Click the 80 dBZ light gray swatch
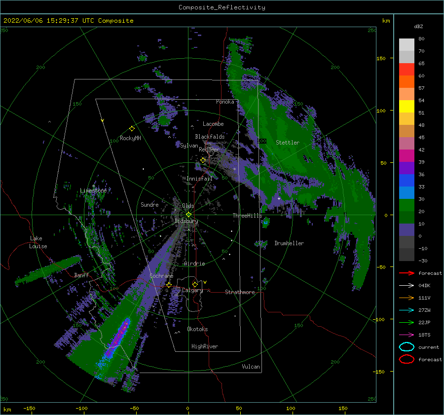444x415 pixels. click(407, 44)
